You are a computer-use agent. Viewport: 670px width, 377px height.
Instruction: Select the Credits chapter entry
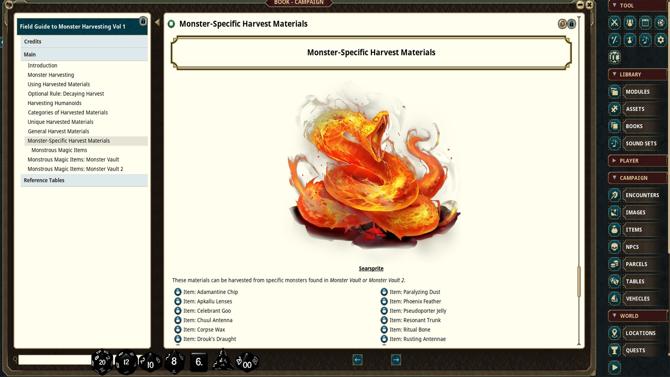tap(32, 41)
